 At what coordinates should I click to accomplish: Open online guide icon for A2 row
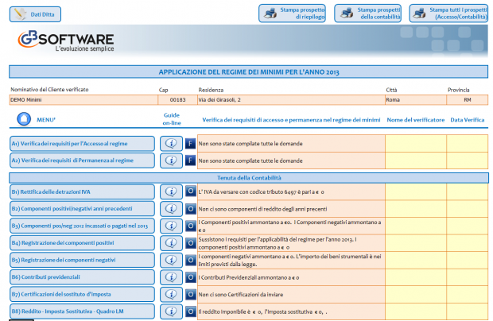pyautogui.click(x=171, y=160)
